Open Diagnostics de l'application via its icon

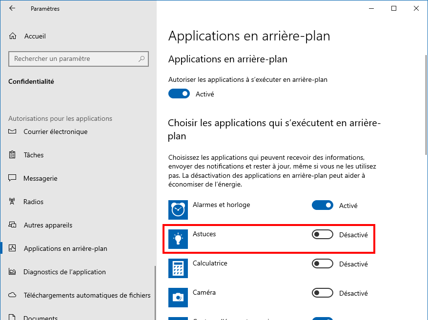13,272
